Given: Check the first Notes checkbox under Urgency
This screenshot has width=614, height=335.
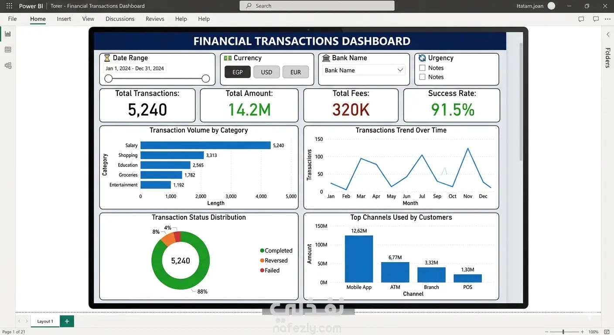Looking at the screenshot, I should [x=422, y=68].
